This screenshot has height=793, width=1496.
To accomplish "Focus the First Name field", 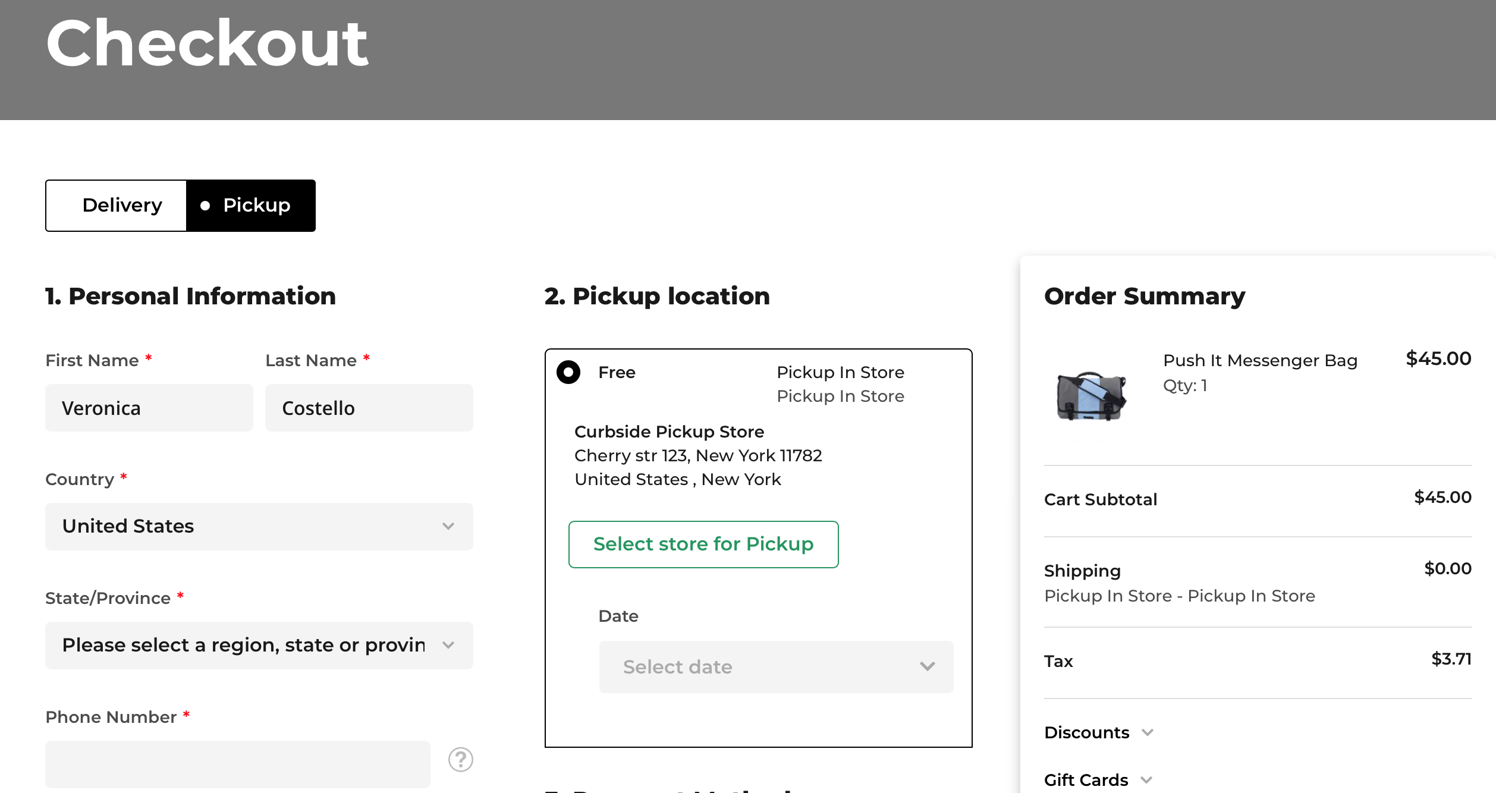I will (149, 408).
